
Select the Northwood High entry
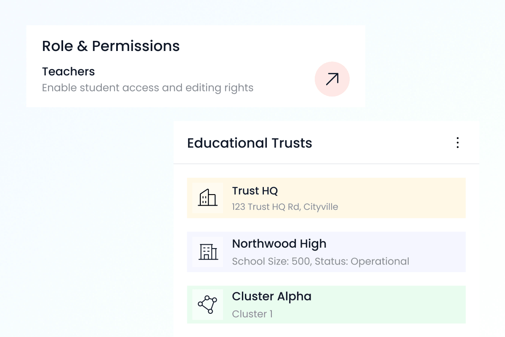pos(326,251)
